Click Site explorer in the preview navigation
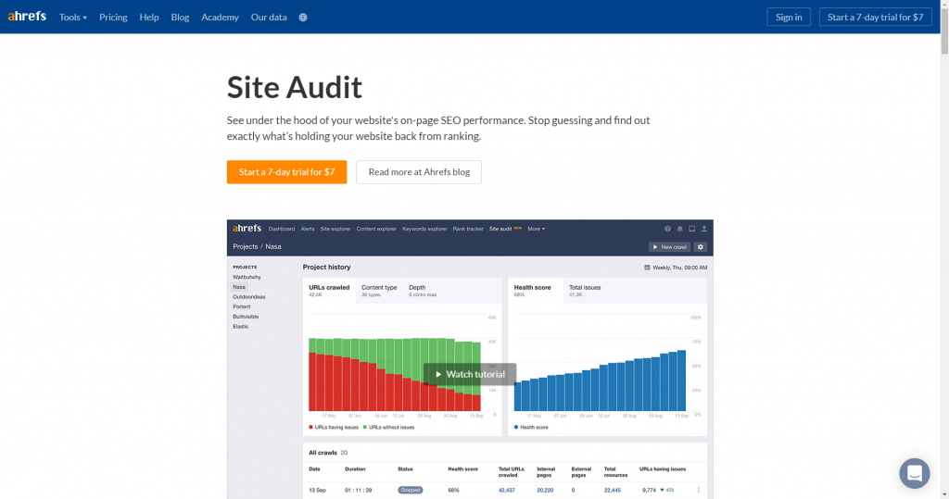Screen dimensions: 949x499 coord(335,229)
